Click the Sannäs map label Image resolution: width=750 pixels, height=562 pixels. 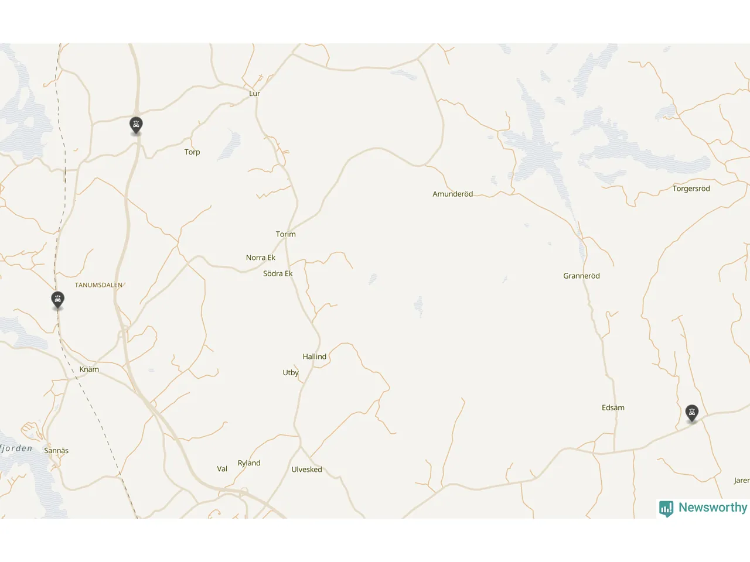[x=56, y=451]
